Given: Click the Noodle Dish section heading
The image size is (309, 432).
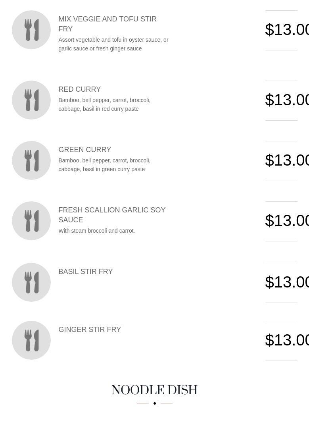Looking at the screenshot, I should [154, 390].
